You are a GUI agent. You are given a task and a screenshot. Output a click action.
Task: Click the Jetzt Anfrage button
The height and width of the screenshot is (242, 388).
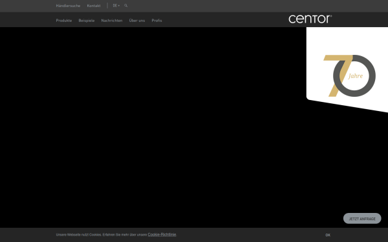pos(362,219)
